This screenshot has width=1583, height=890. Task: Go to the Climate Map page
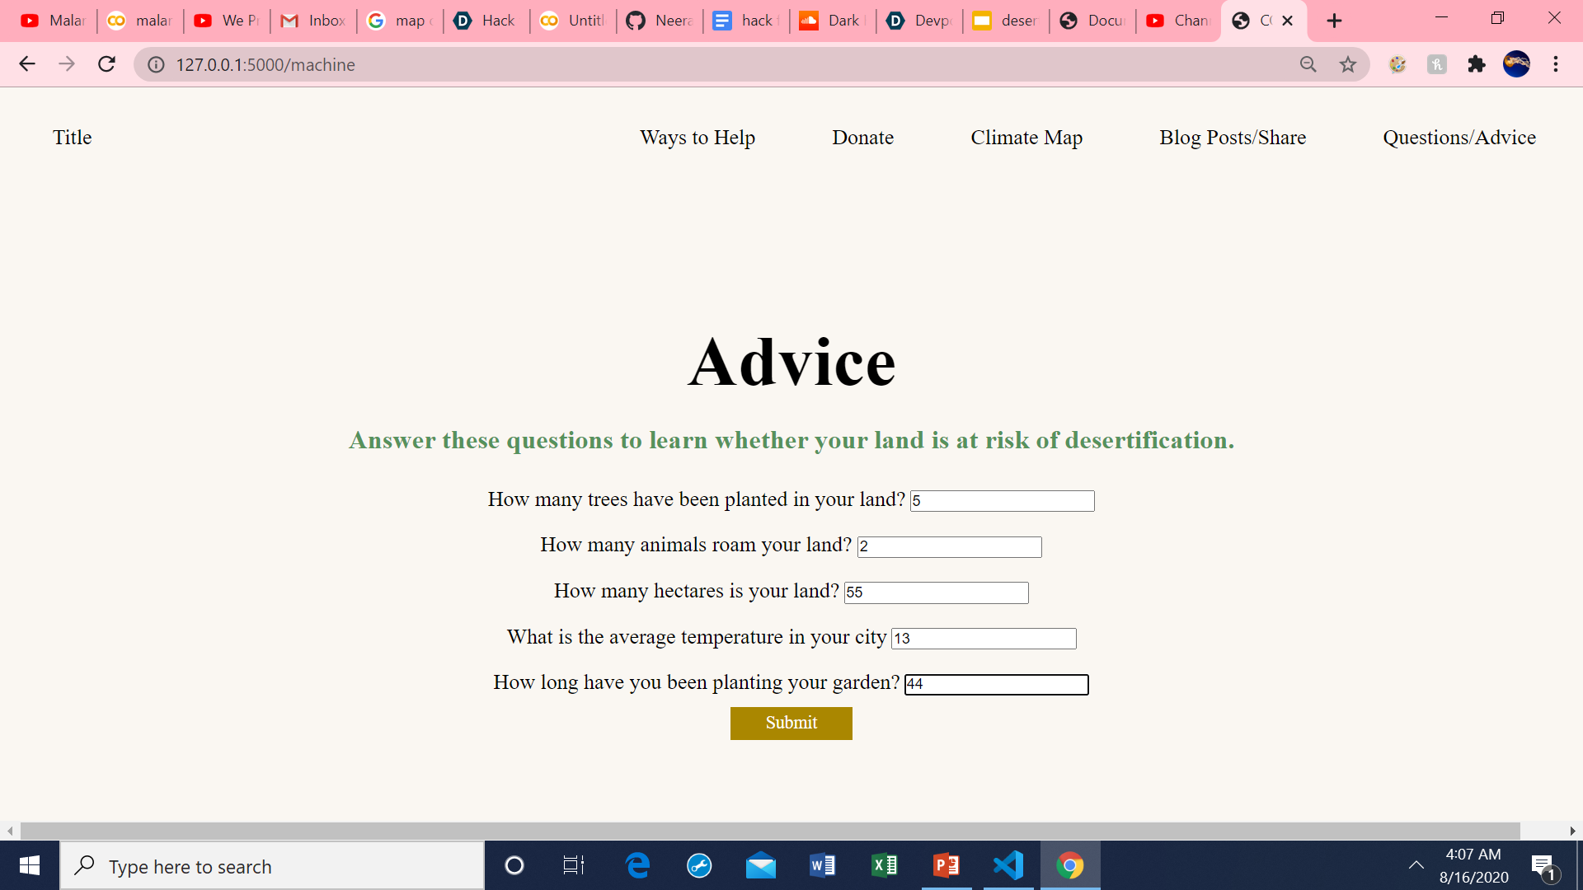click(1026, 138)
